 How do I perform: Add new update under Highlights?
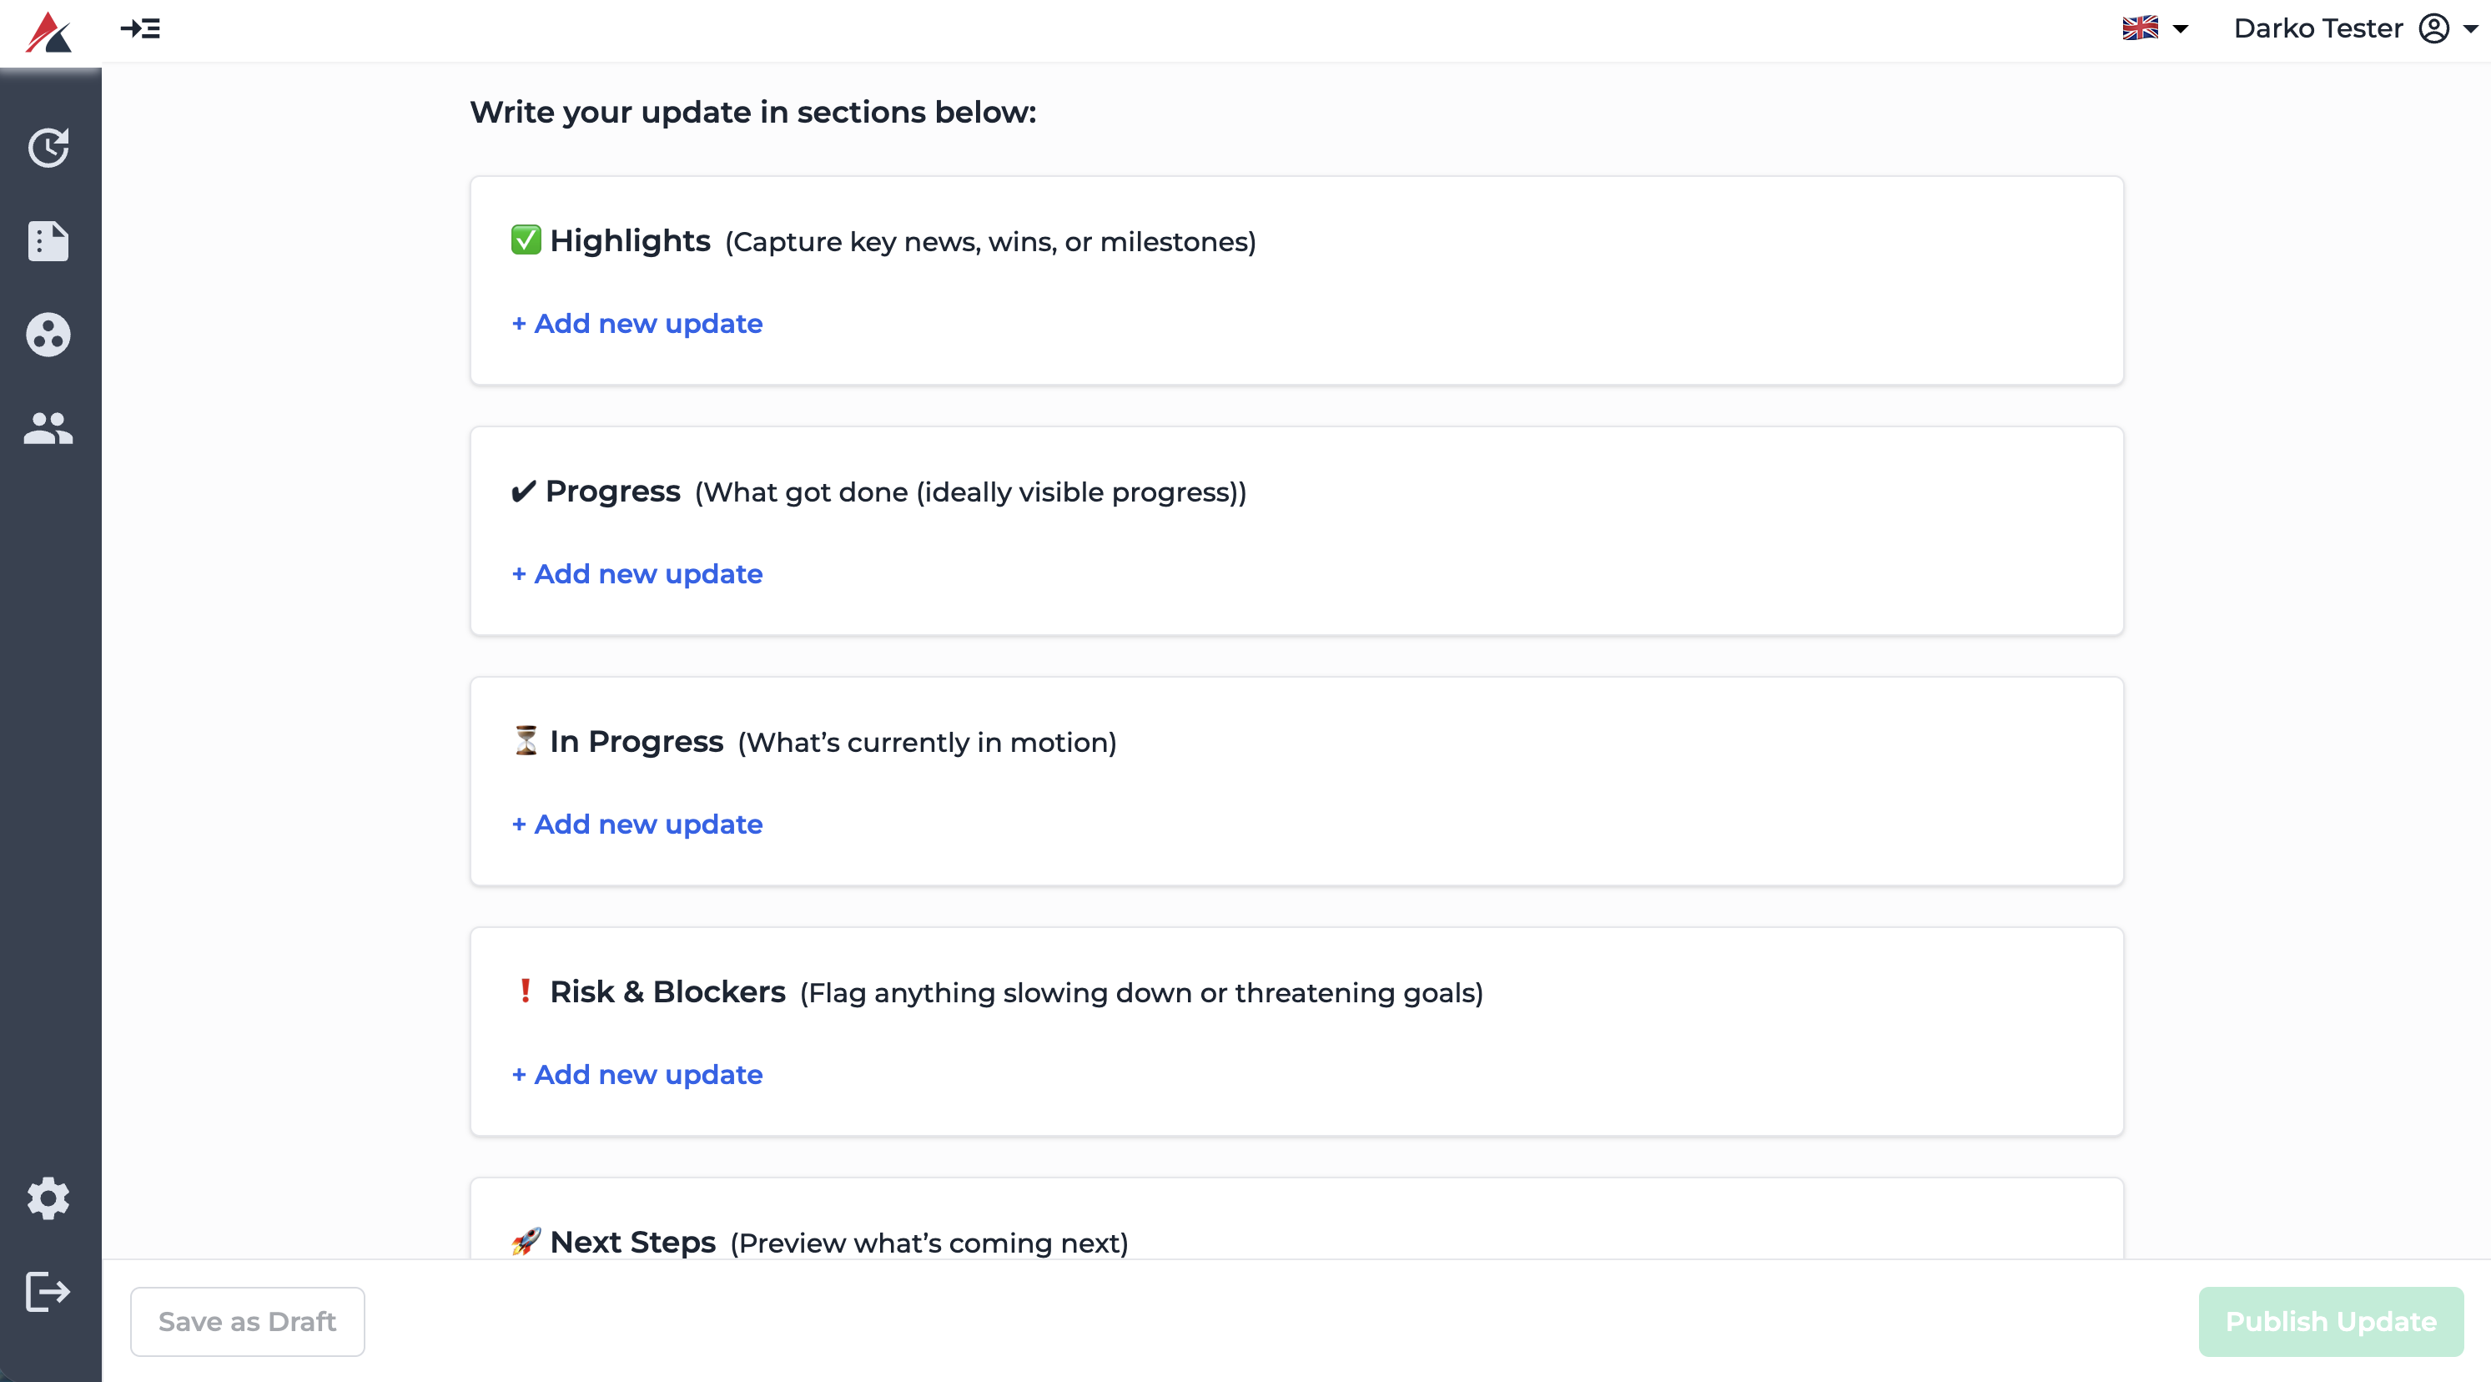[x=636, y=324]
